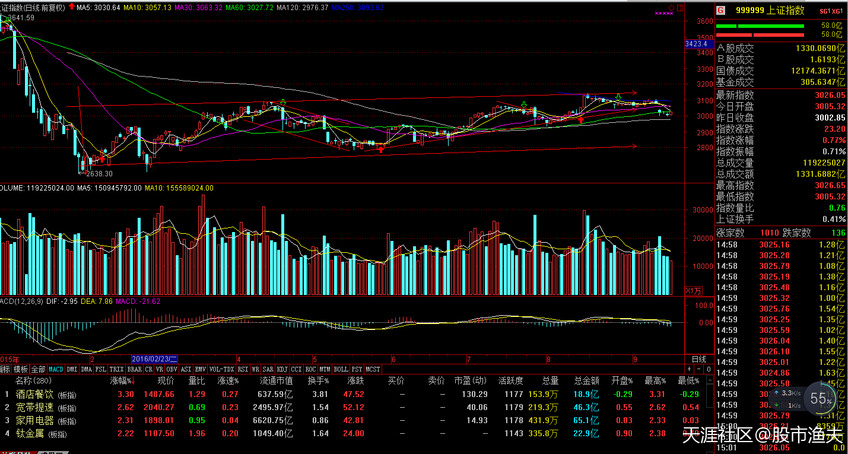The width and height of the screenshot is (848, 454).
Task: Open the 酒店餐饮 sector row
Action: [34, 394]
